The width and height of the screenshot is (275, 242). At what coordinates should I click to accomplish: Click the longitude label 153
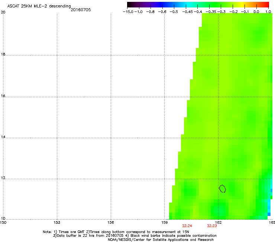57,223
